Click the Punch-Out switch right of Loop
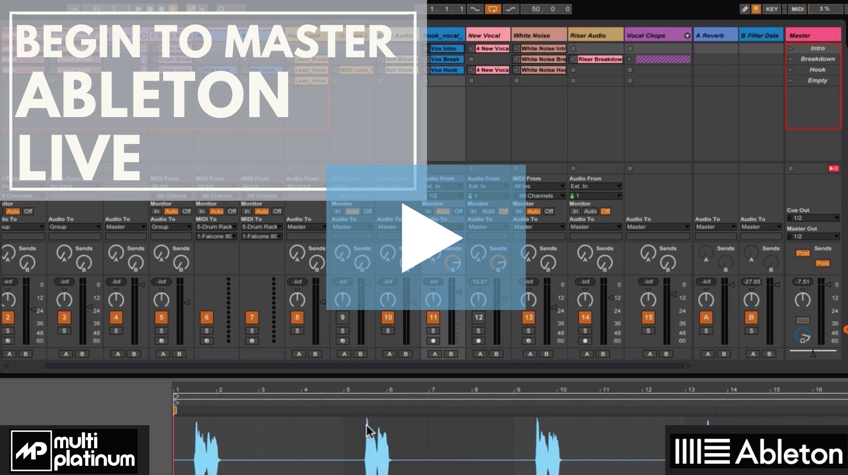The image size is (848, 475). [510, 9]
